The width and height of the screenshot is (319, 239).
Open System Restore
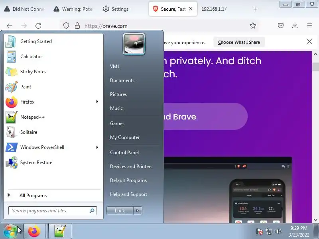click(x=53, y=163)
